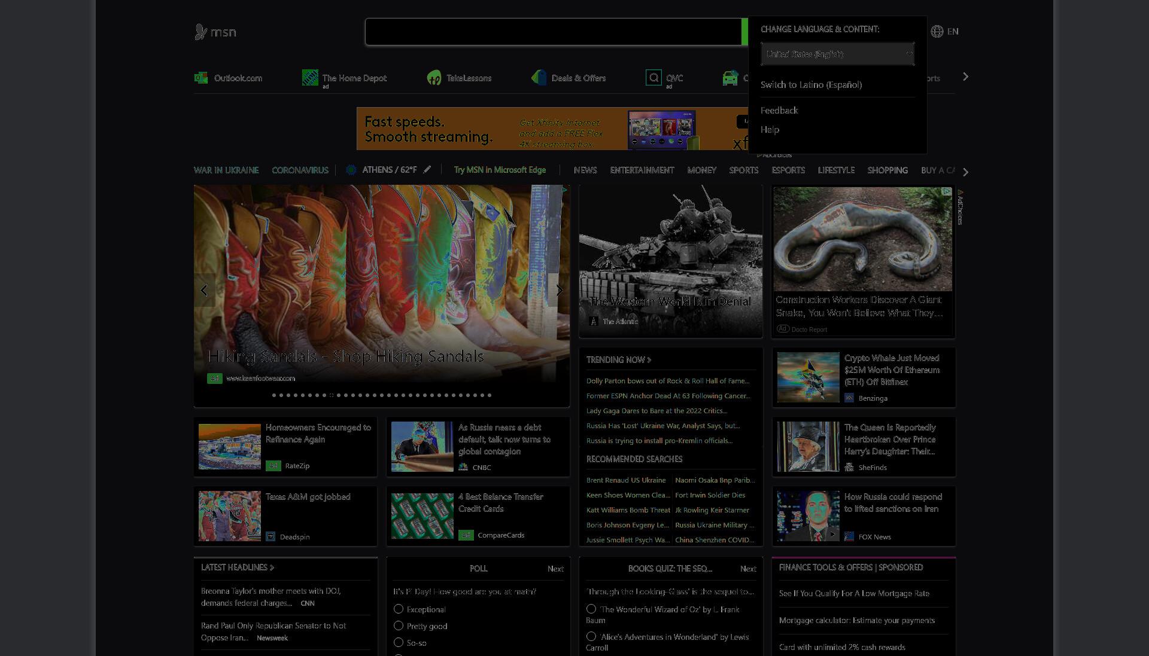Open the Lifestyle tab
Image resolution: width=1149 pixels, height=656 pixels.
click(x=836, y=170)
